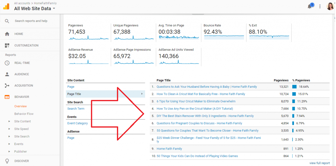Click the Real-Time clock icon

[x=7, y=63]
